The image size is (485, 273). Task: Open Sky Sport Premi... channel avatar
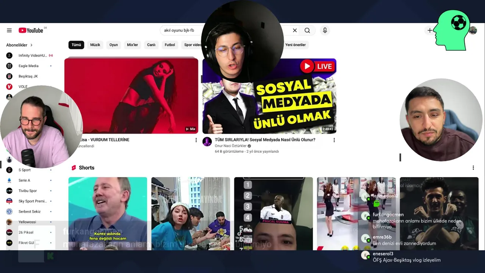tap(9, 201)
